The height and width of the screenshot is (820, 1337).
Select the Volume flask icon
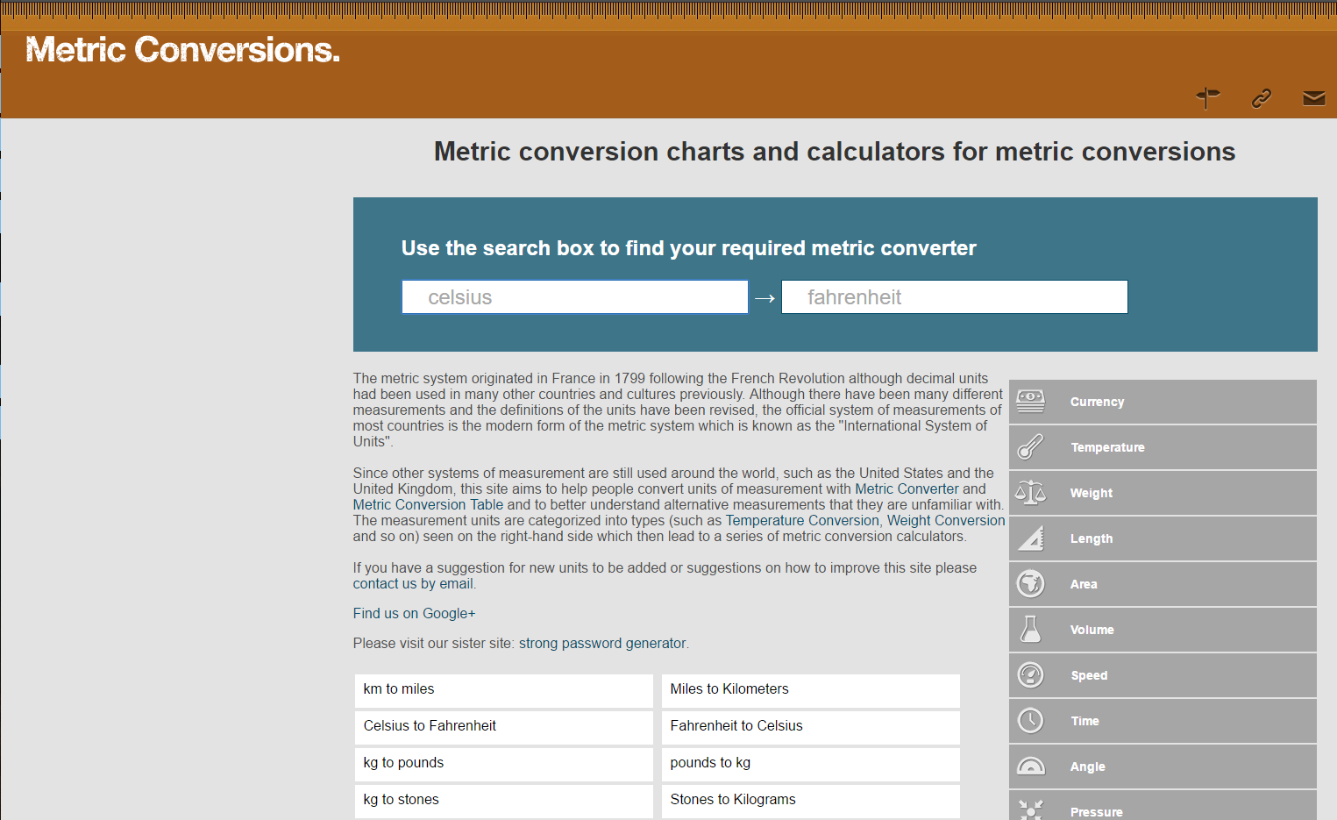(x=1030, y=630)
